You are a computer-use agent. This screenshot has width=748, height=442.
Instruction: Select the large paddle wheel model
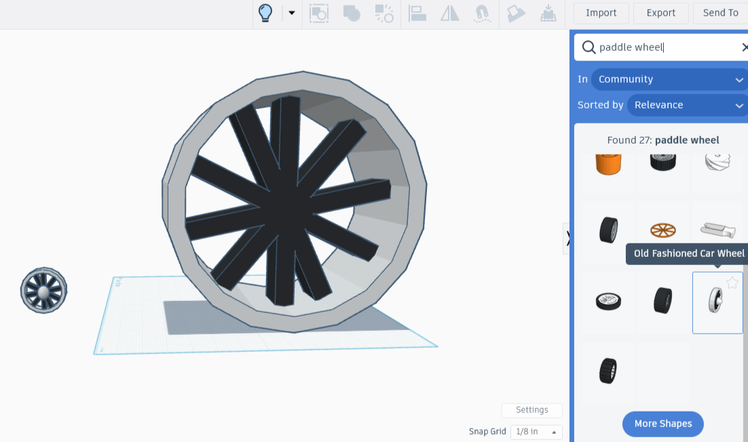tap(295, 202)
